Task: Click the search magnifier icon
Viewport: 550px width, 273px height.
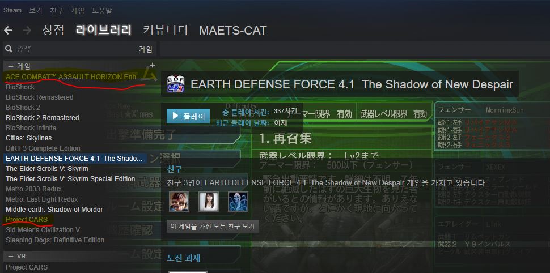Action: pyautogui.click(x=9, y=49)
